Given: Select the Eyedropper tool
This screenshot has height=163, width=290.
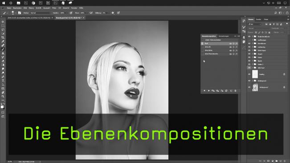Looking at the screenshot, I should pyautogui.click(x=3, y=41).
